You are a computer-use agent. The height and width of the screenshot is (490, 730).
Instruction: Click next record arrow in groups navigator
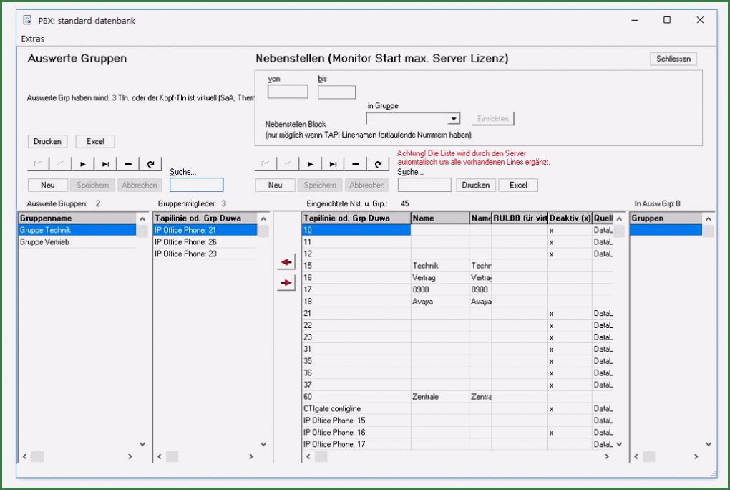pyautogui.click(x=83, y=165)
